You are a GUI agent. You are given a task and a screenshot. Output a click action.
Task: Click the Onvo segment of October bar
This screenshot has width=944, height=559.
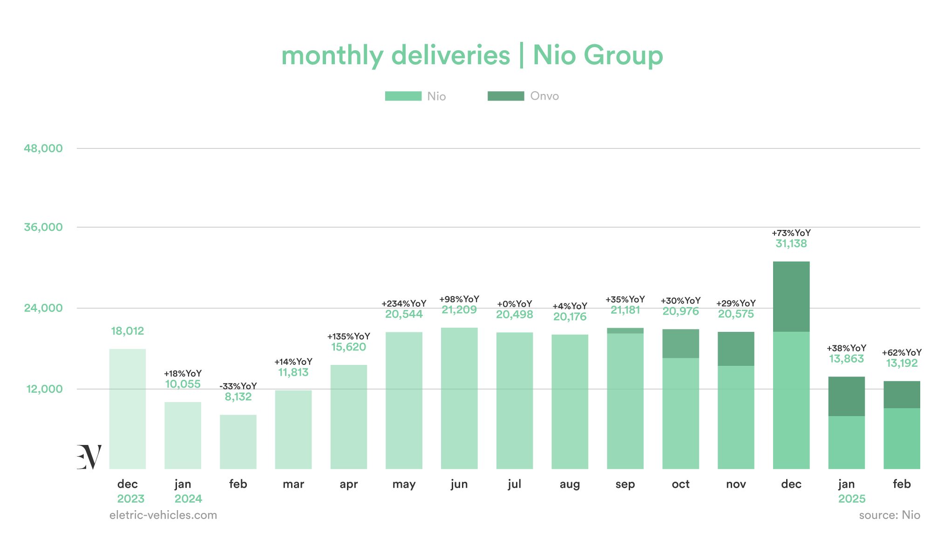coord(681,343)
